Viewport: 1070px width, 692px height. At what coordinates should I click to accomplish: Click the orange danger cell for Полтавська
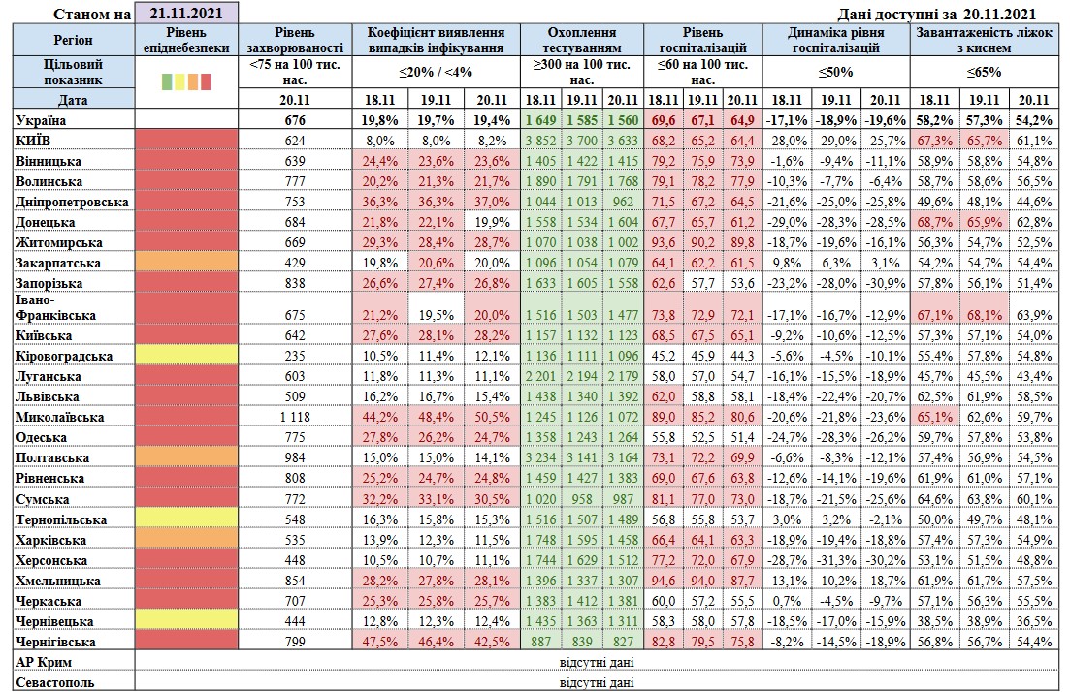[x=185, y=457]
